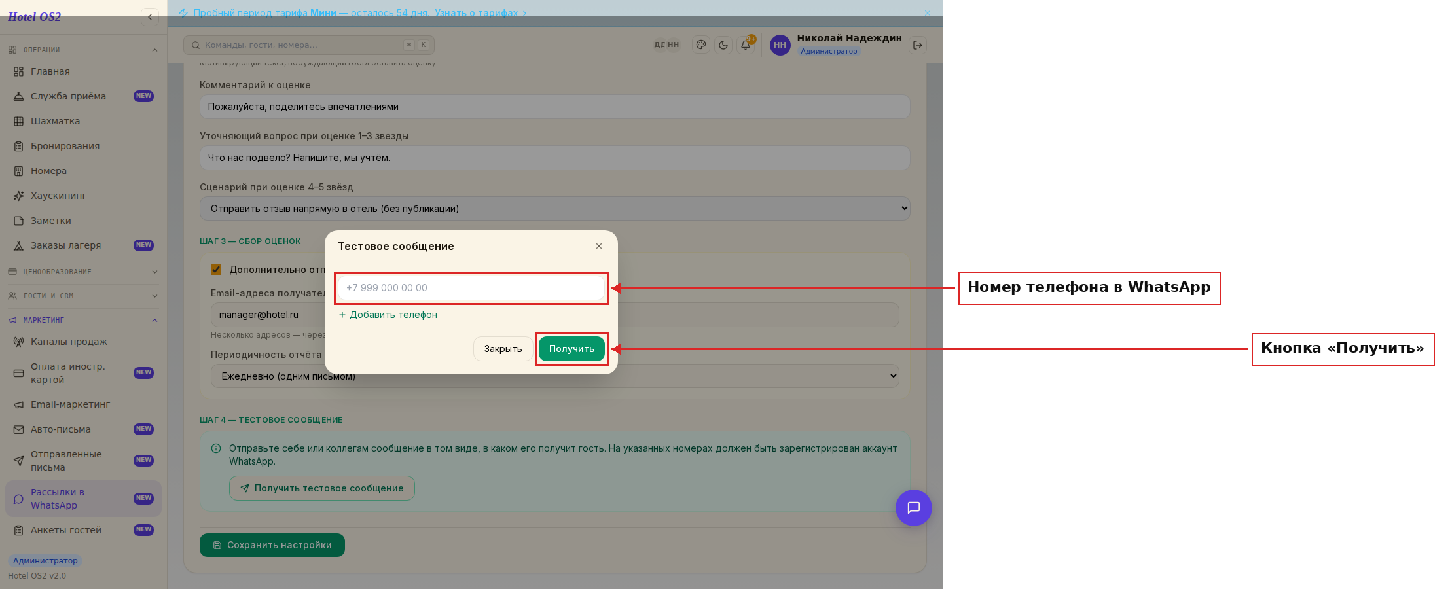1450x589 pixels.
Task: Click the WhatsApp chat bubble sidebar icon
Action: click(18, 499)
